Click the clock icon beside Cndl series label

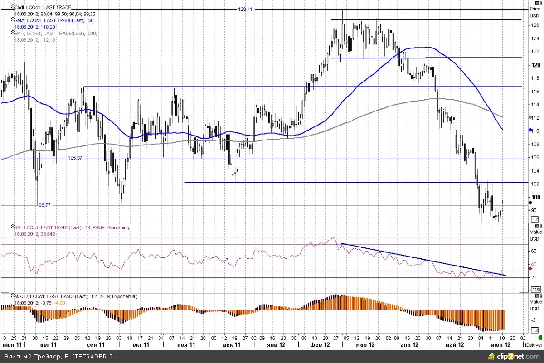(x=11, y=8)
